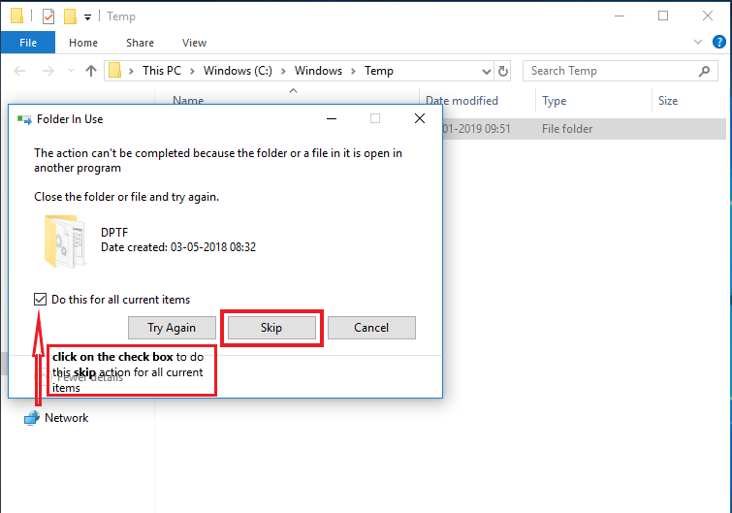Go forward with the forward arrow
The height and width of the screenshot is (513, 732).
48,71
